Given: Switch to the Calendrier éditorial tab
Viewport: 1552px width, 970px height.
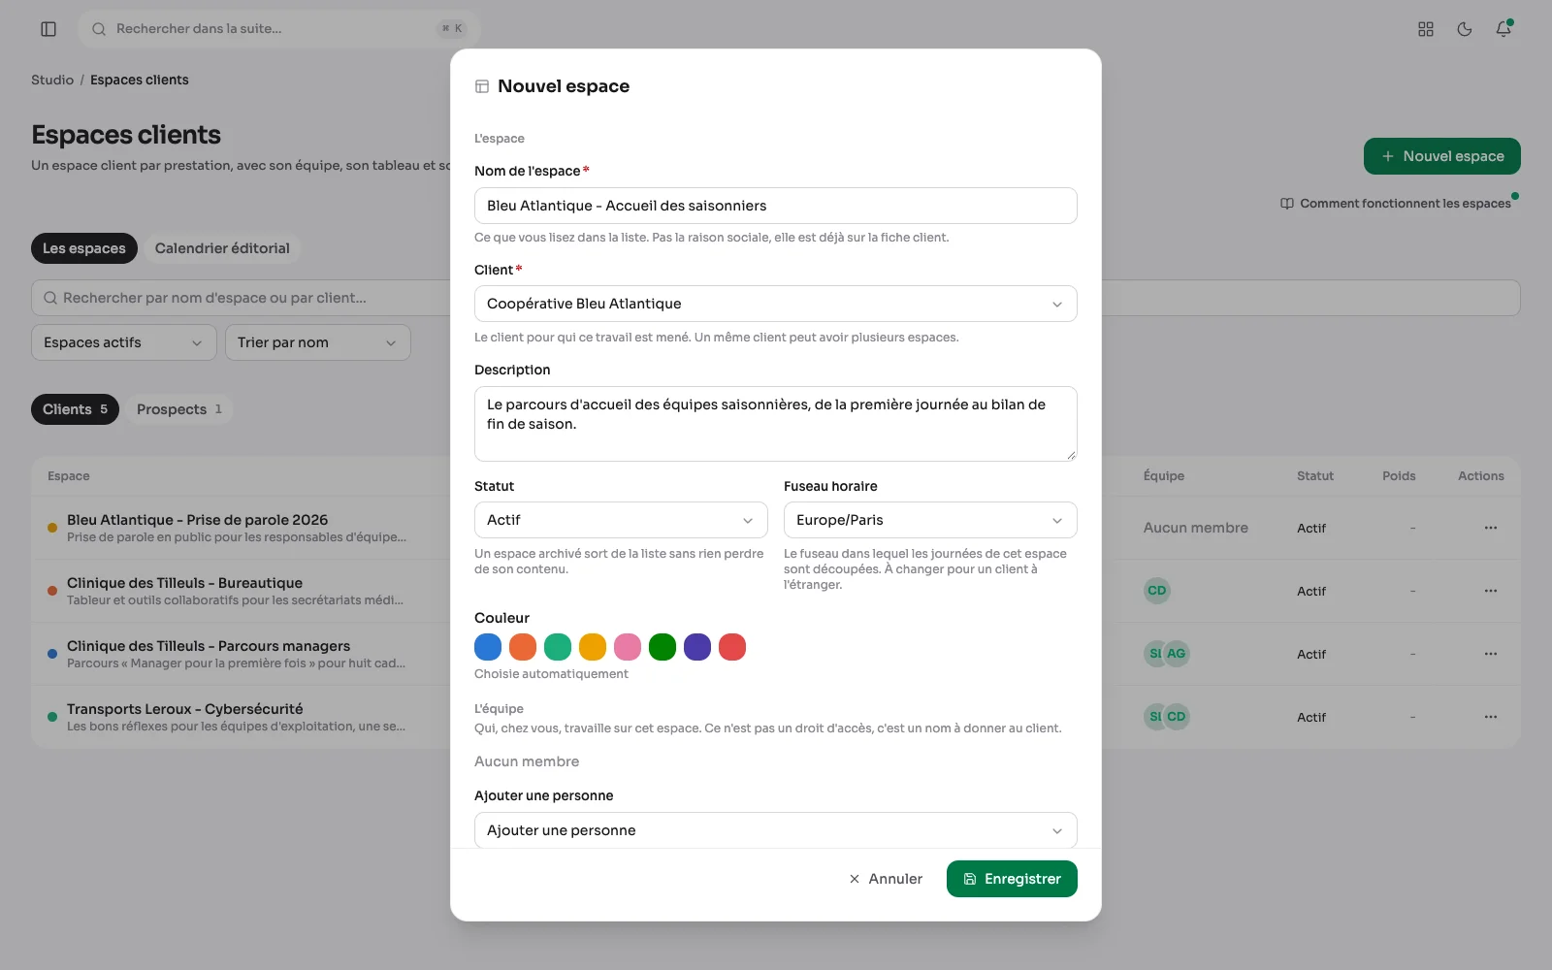Looking at the screenshot, I should (222, 248).
